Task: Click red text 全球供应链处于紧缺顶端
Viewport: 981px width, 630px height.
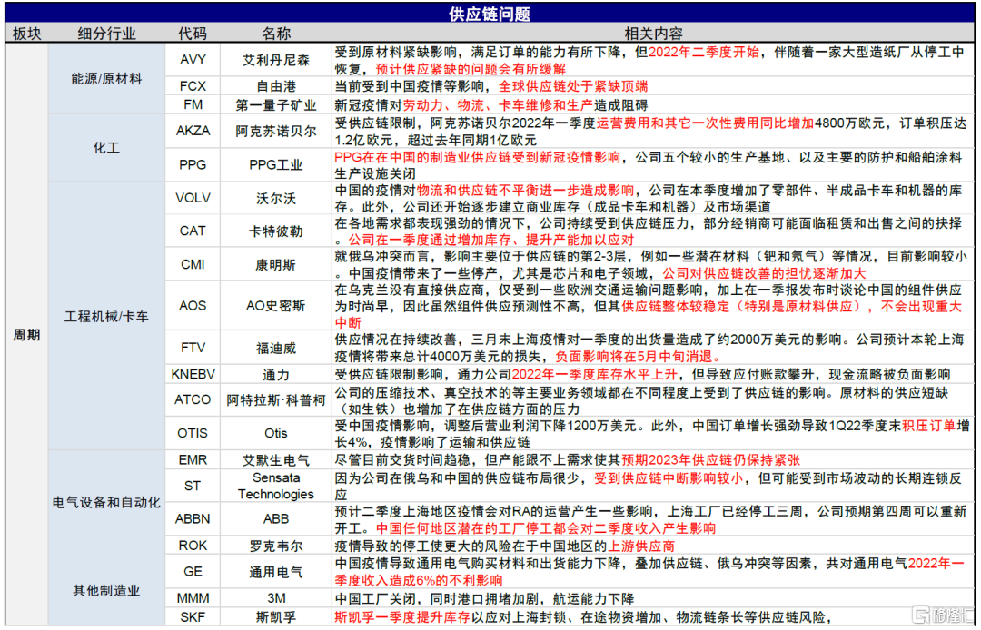Action: (x=573, y=86)
